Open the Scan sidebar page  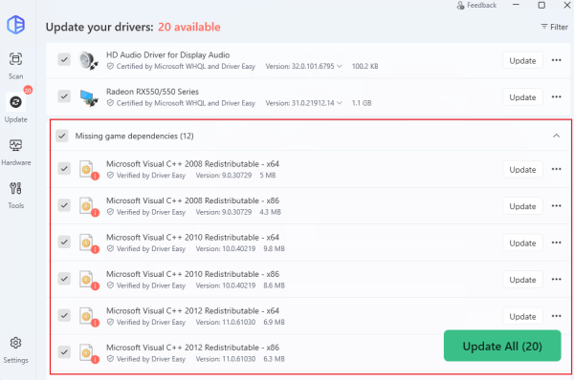[x=15, y=66]
